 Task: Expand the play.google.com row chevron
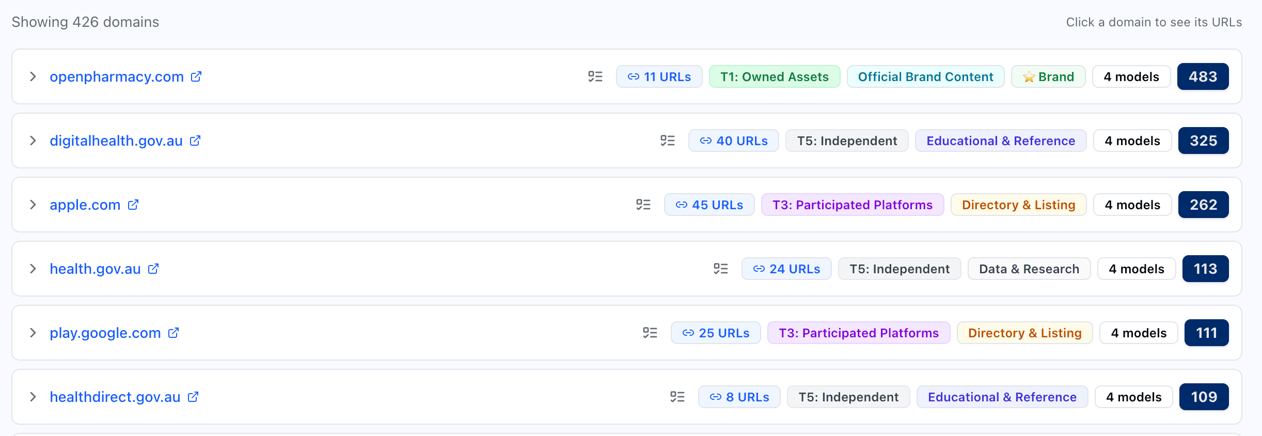(33, 333)
